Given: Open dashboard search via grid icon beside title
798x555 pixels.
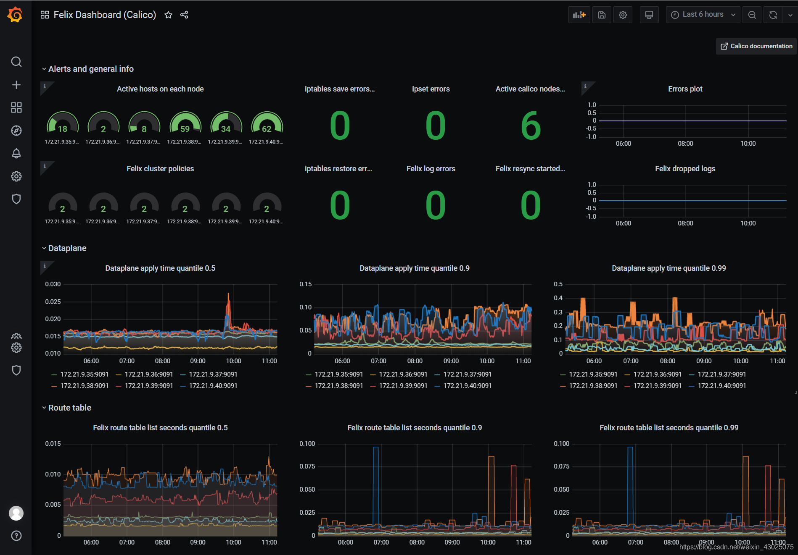Looking at the screenshot, I should pyautogui.click(x=45, y=15).
